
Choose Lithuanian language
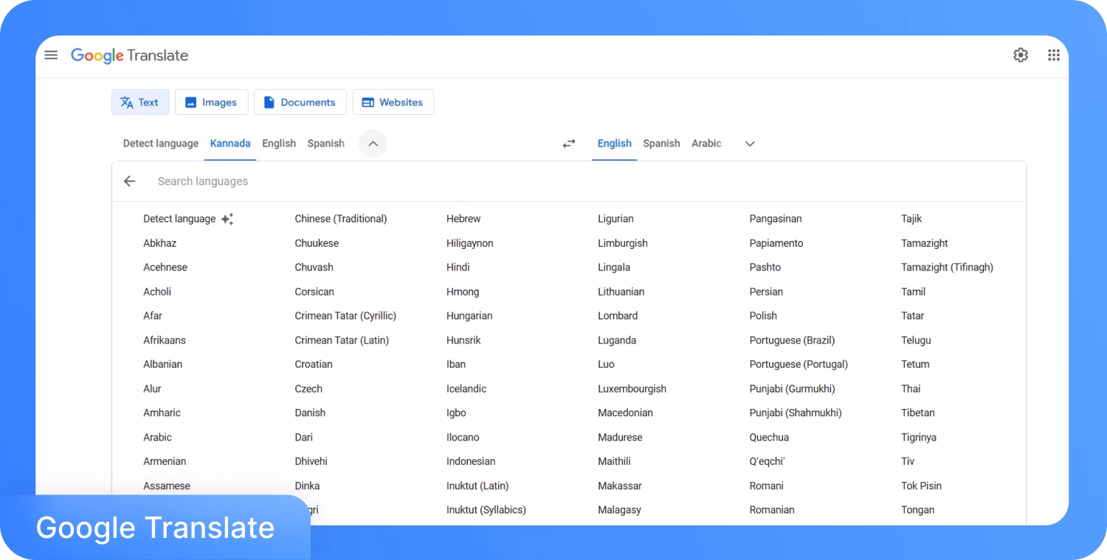point(621,292)
